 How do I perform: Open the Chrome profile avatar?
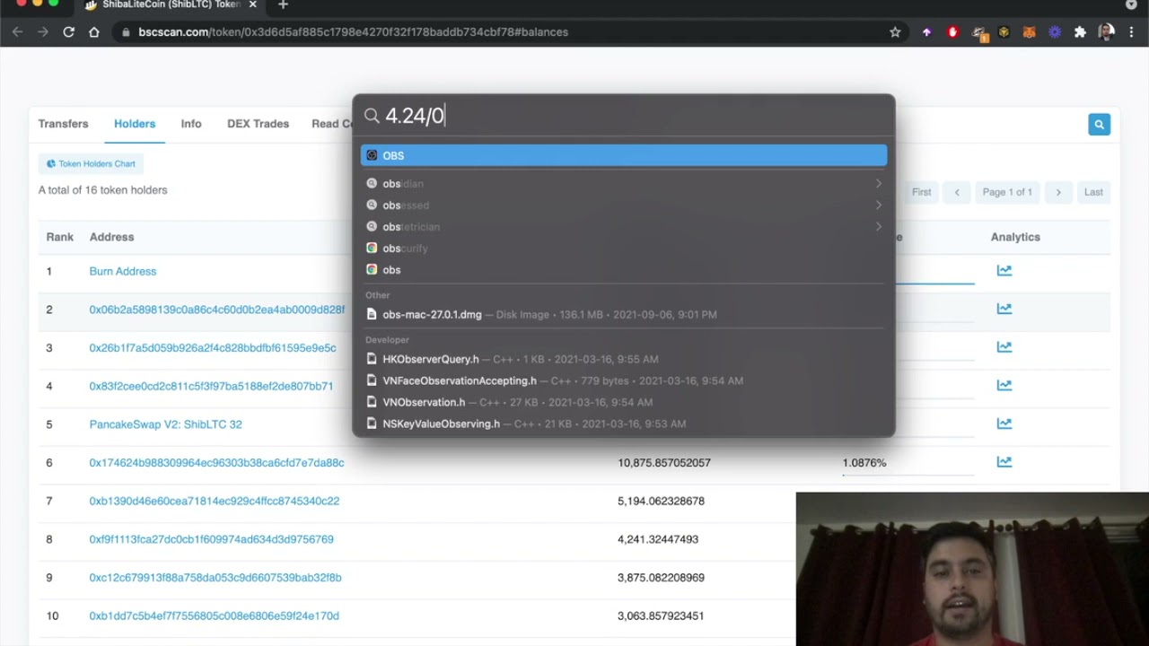coord(1106,32)
